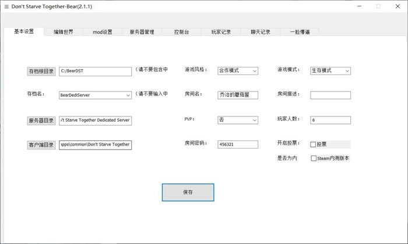The height and width of the screenshot is (244, 408).
Task: Click the 服务器目录 button
Action: pos(41,121)
